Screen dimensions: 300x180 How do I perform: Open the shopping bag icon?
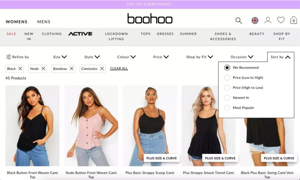click(294, 20)
